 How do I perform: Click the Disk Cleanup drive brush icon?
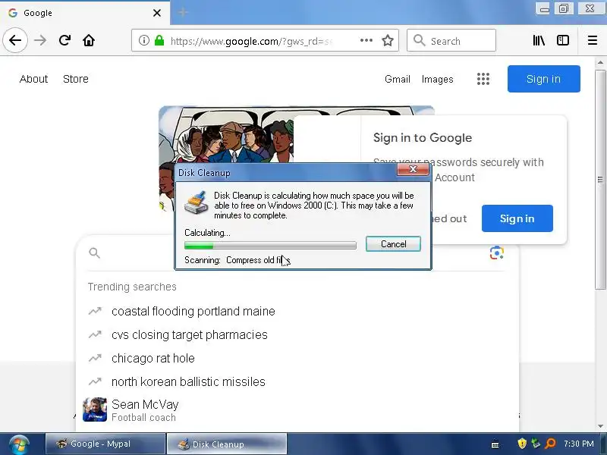pos(197,202)
